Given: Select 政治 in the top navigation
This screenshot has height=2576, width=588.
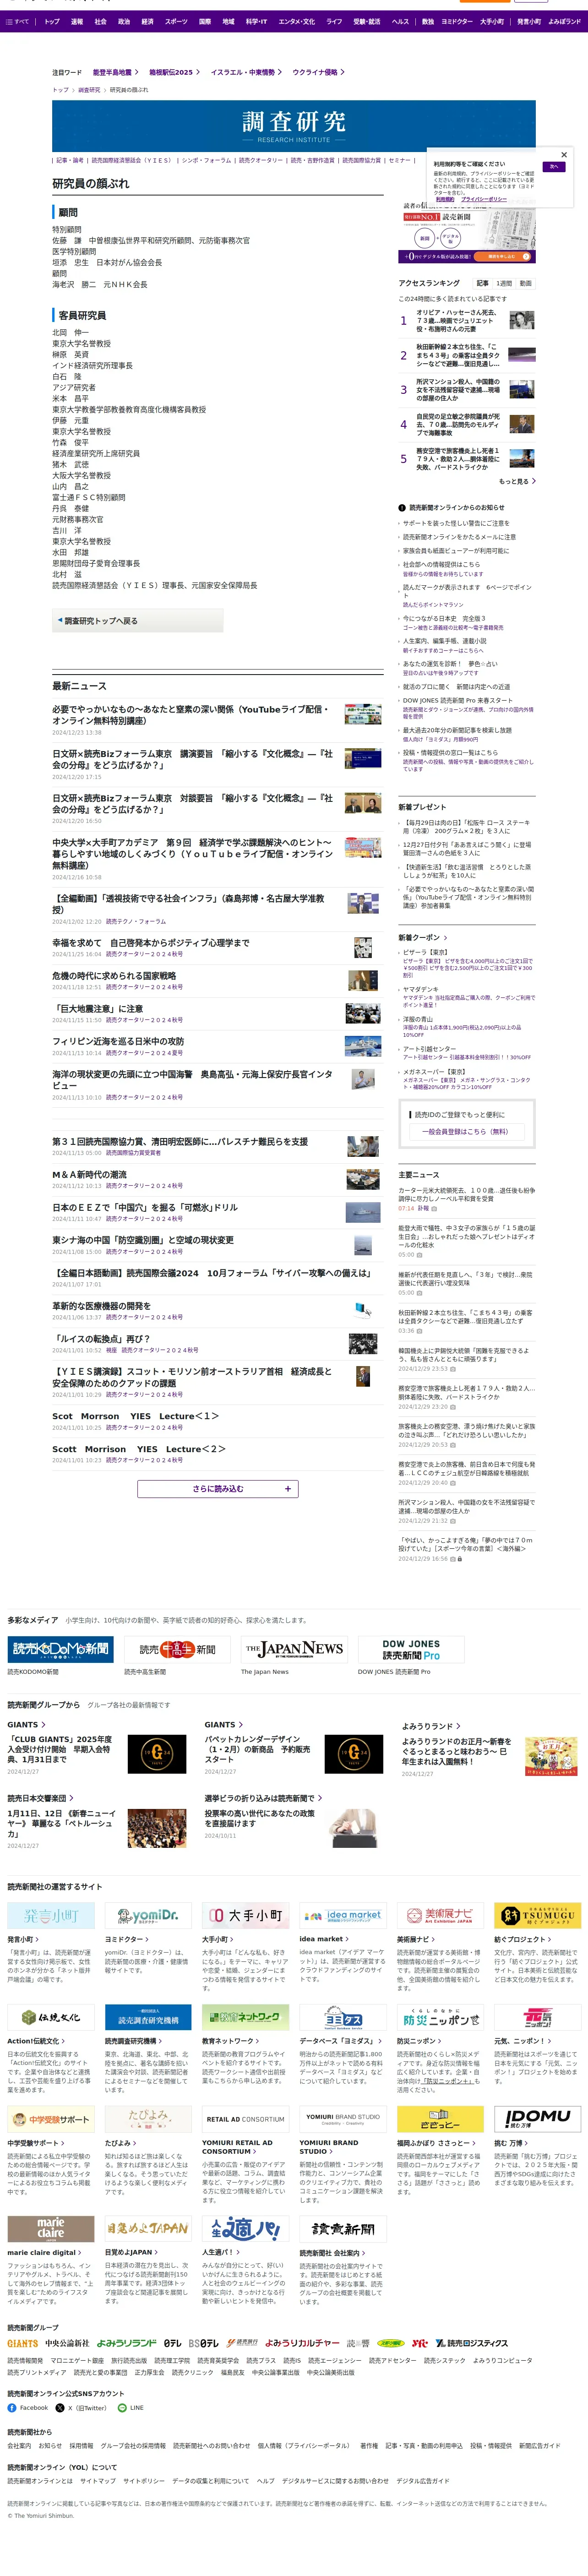Looking at the screenshot, I should pos(124,21).
